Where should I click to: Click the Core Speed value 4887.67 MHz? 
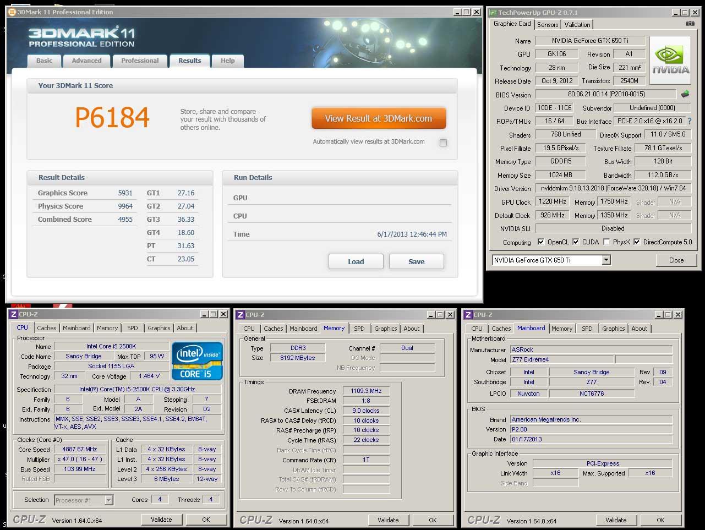pyautogui.click(x=80, y=450)
